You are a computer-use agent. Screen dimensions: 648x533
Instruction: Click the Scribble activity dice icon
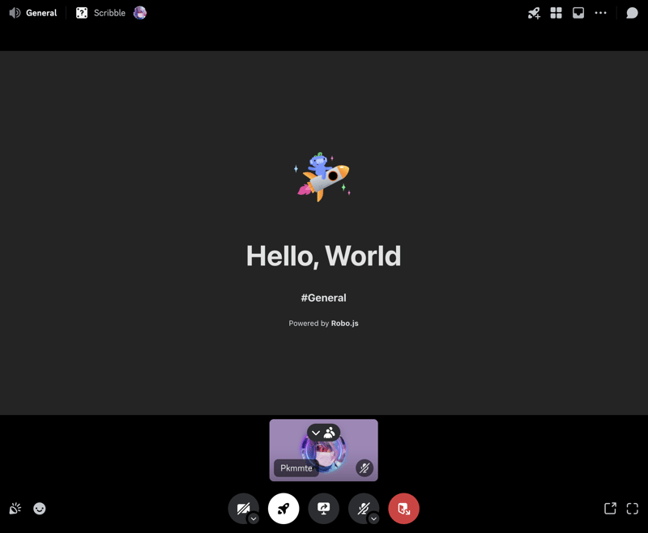82,13
